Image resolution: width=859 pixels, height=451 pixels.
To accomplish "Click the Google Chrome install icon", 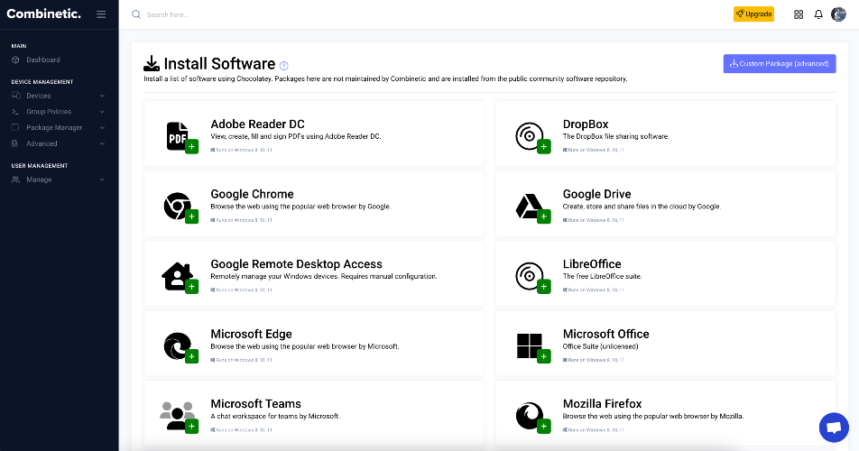I will (178, 206).
